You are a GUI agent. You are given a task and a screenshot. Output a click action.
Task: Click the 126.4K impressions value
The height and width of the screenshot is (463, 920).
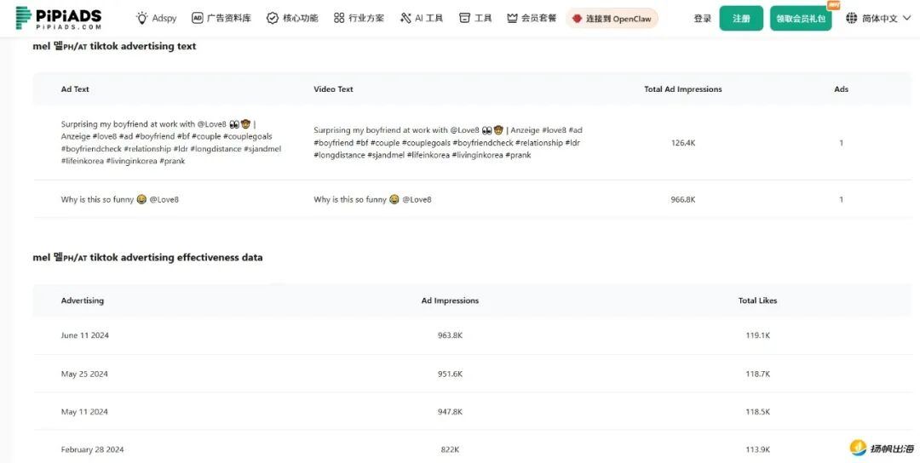coord(683,142)
